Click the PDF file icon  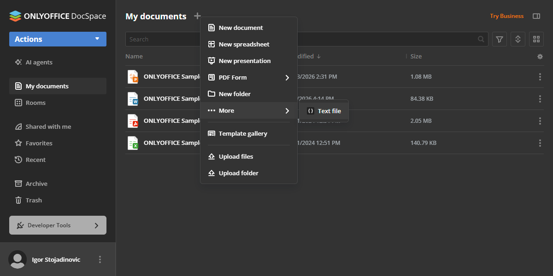[x=133, y=121]
